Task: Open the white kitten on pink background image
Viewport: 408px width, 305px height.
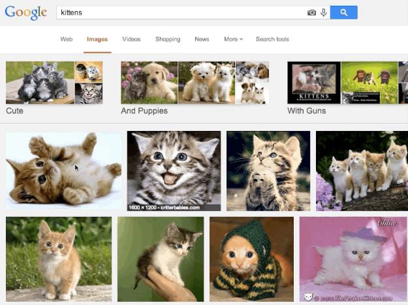Action: click(x=353, y=259)
